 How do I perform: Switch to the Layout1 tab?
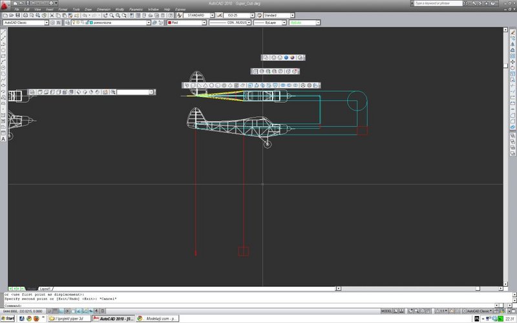tap(45, 289)
